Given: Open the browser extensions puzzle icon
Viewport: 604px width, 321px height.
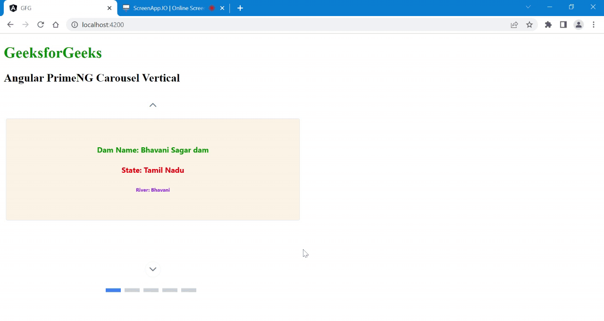Looking at the screenshot, I should tap(548, 25).
